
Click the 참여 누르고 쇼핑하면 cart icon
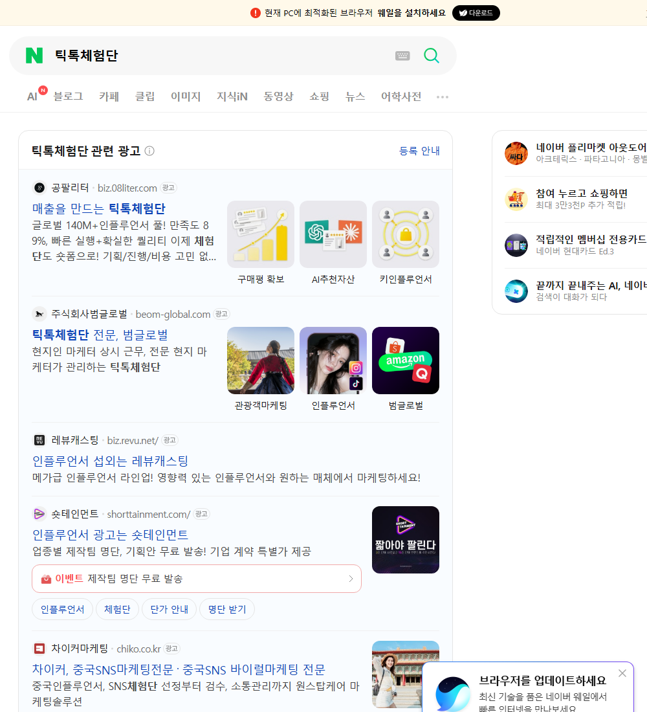point(516,199)
